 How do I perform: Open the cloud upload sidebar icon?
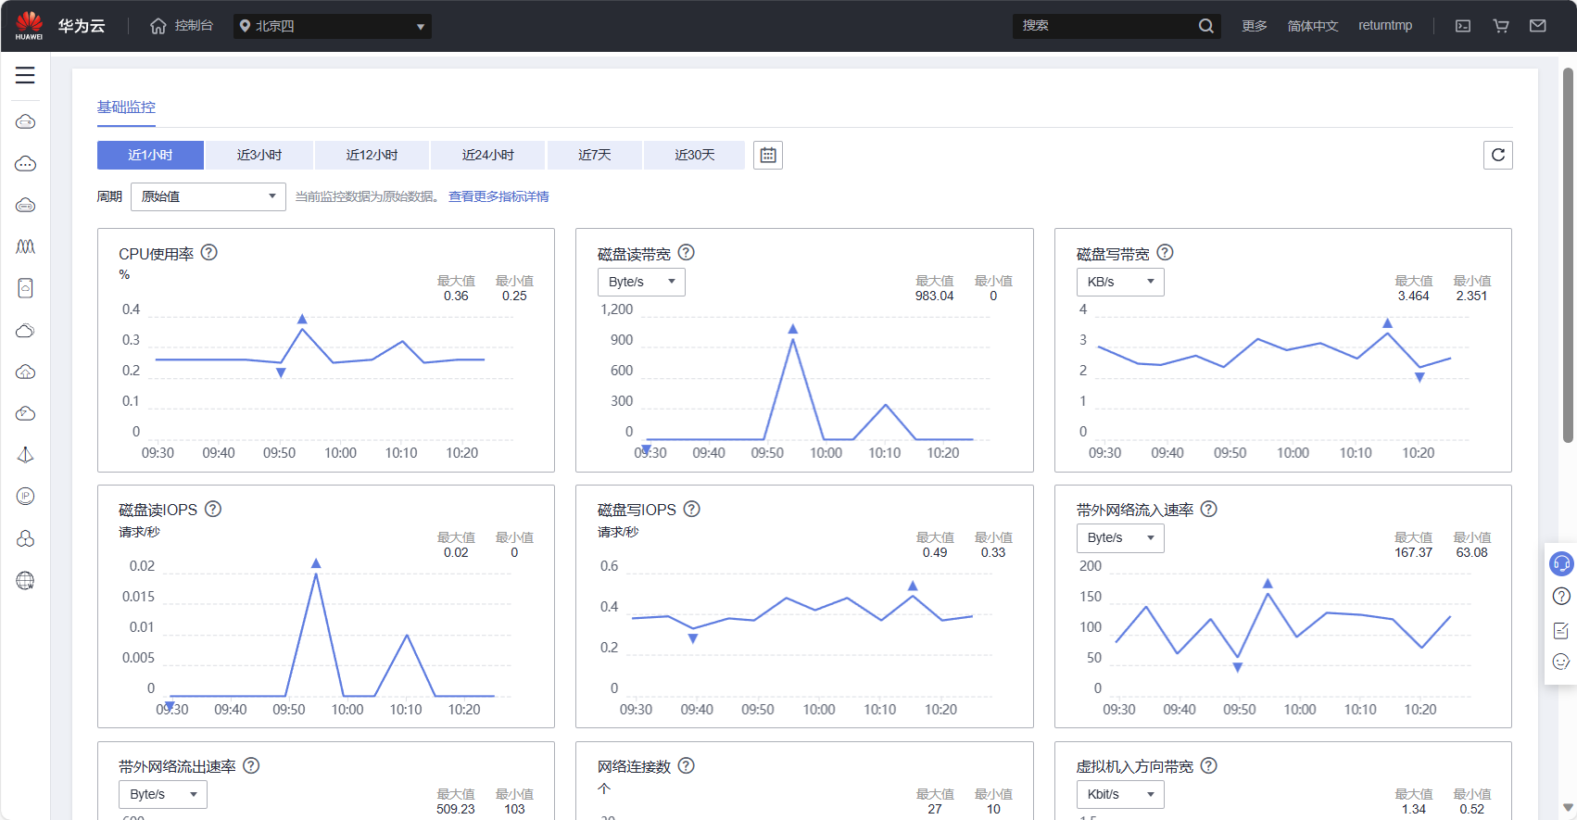25,372
